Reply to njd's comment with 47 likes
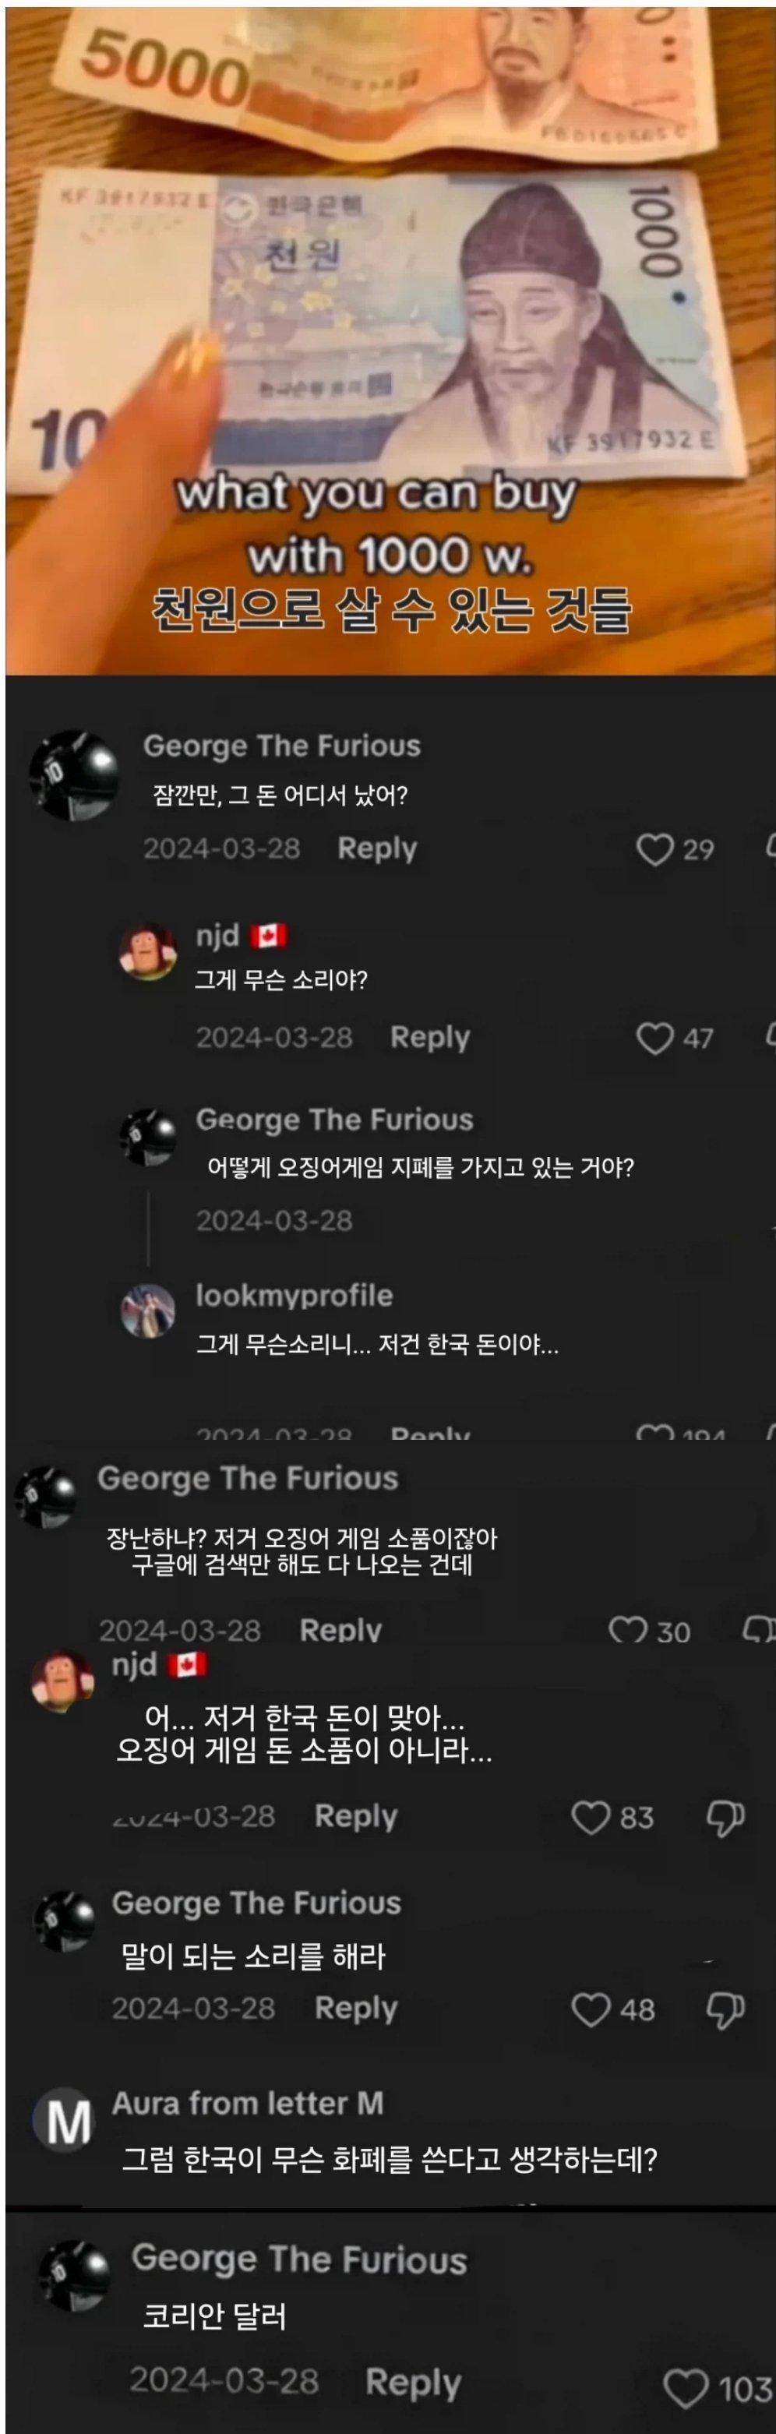 [x=430, y=1038]
